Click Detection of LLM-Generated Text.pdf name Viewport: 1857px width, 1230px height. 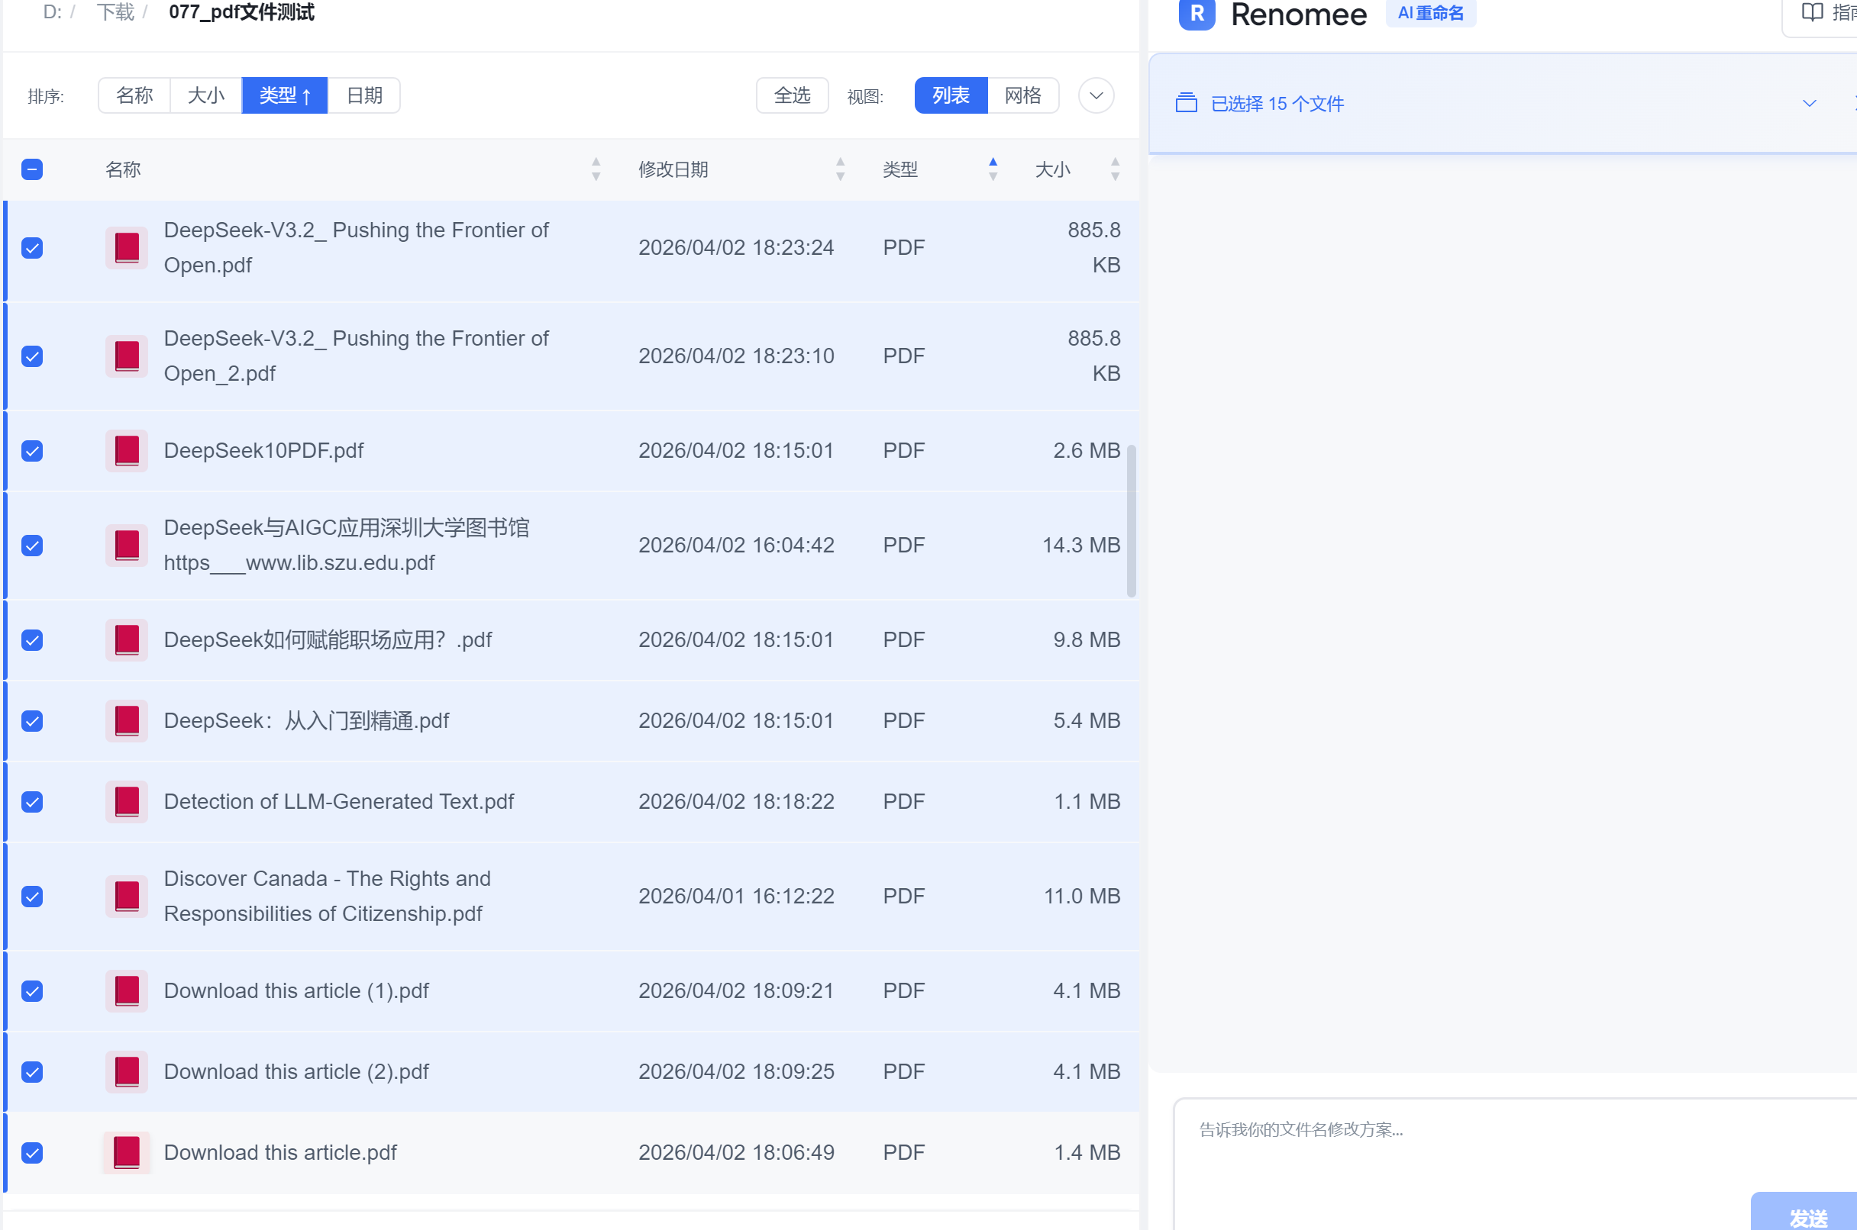339,802
